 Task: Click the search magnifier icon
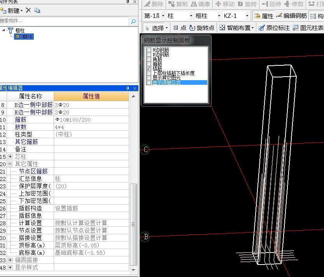tap(133, 21)
